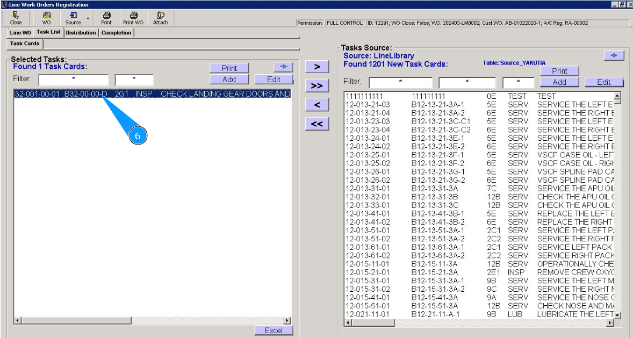Click first Filter field in Tasks Source
633x338 pixels.
point(400,82)
